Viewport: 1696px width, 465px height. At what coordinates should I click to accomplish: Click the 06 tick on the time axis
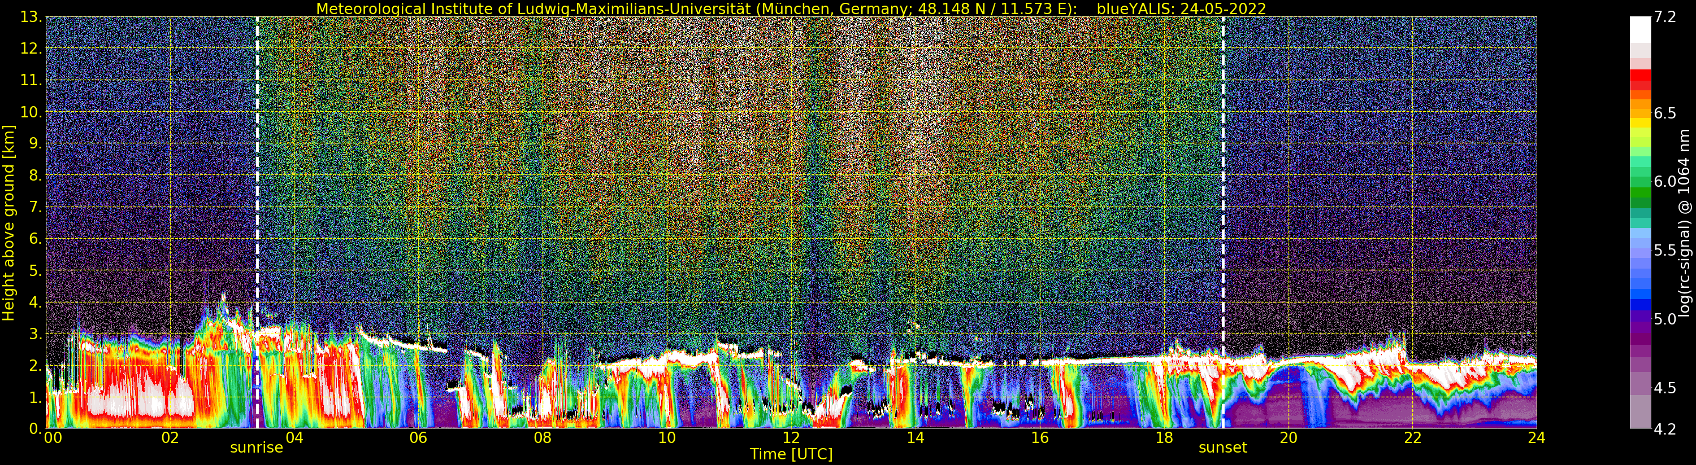[x=418, y=438]
